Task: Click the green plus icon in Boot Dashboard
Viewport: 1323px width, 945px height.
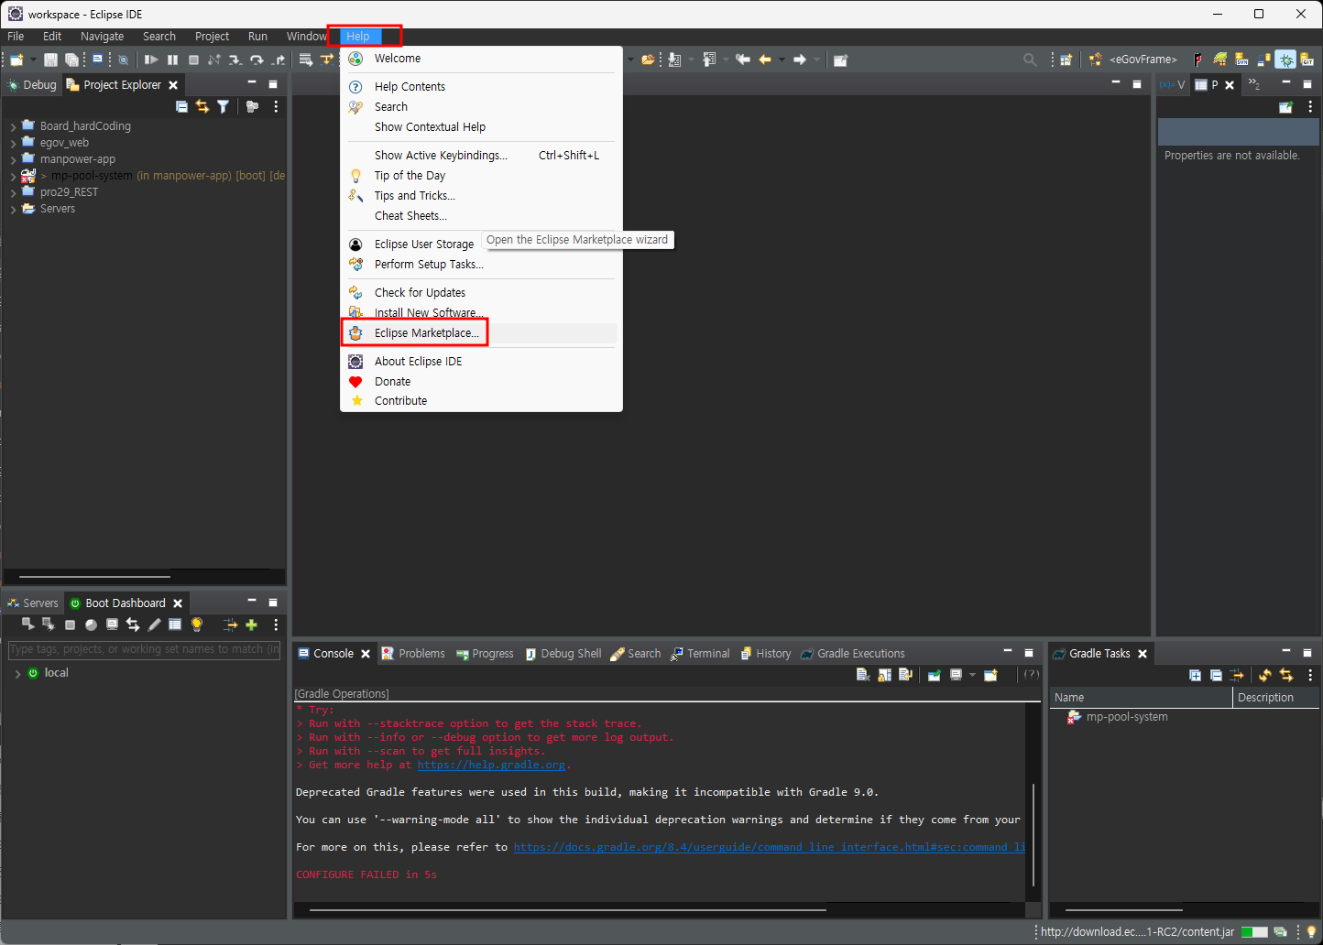Action: (251, 625)
